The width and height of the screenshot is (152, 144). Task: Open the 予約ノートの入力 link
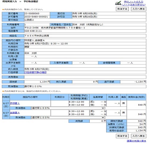click(134, 2)
